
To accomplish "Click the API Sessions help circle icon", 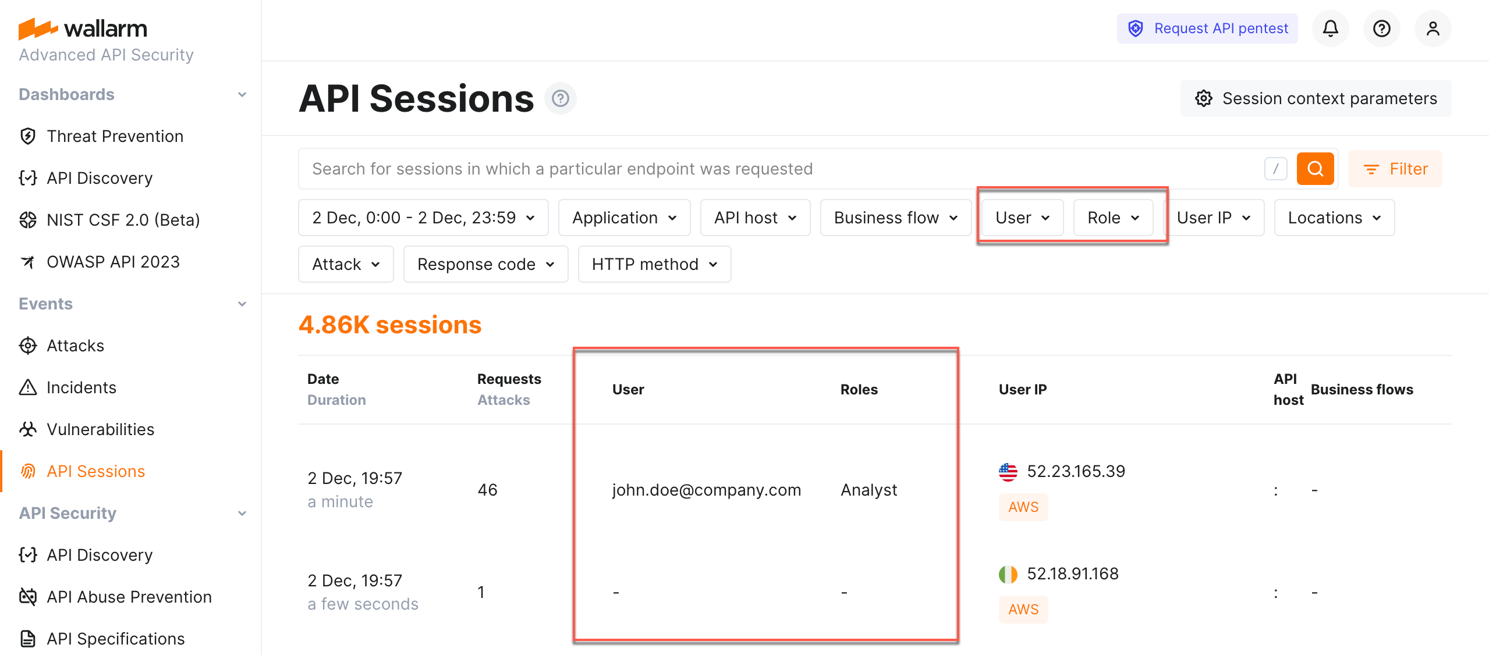I will pos(560,98).
